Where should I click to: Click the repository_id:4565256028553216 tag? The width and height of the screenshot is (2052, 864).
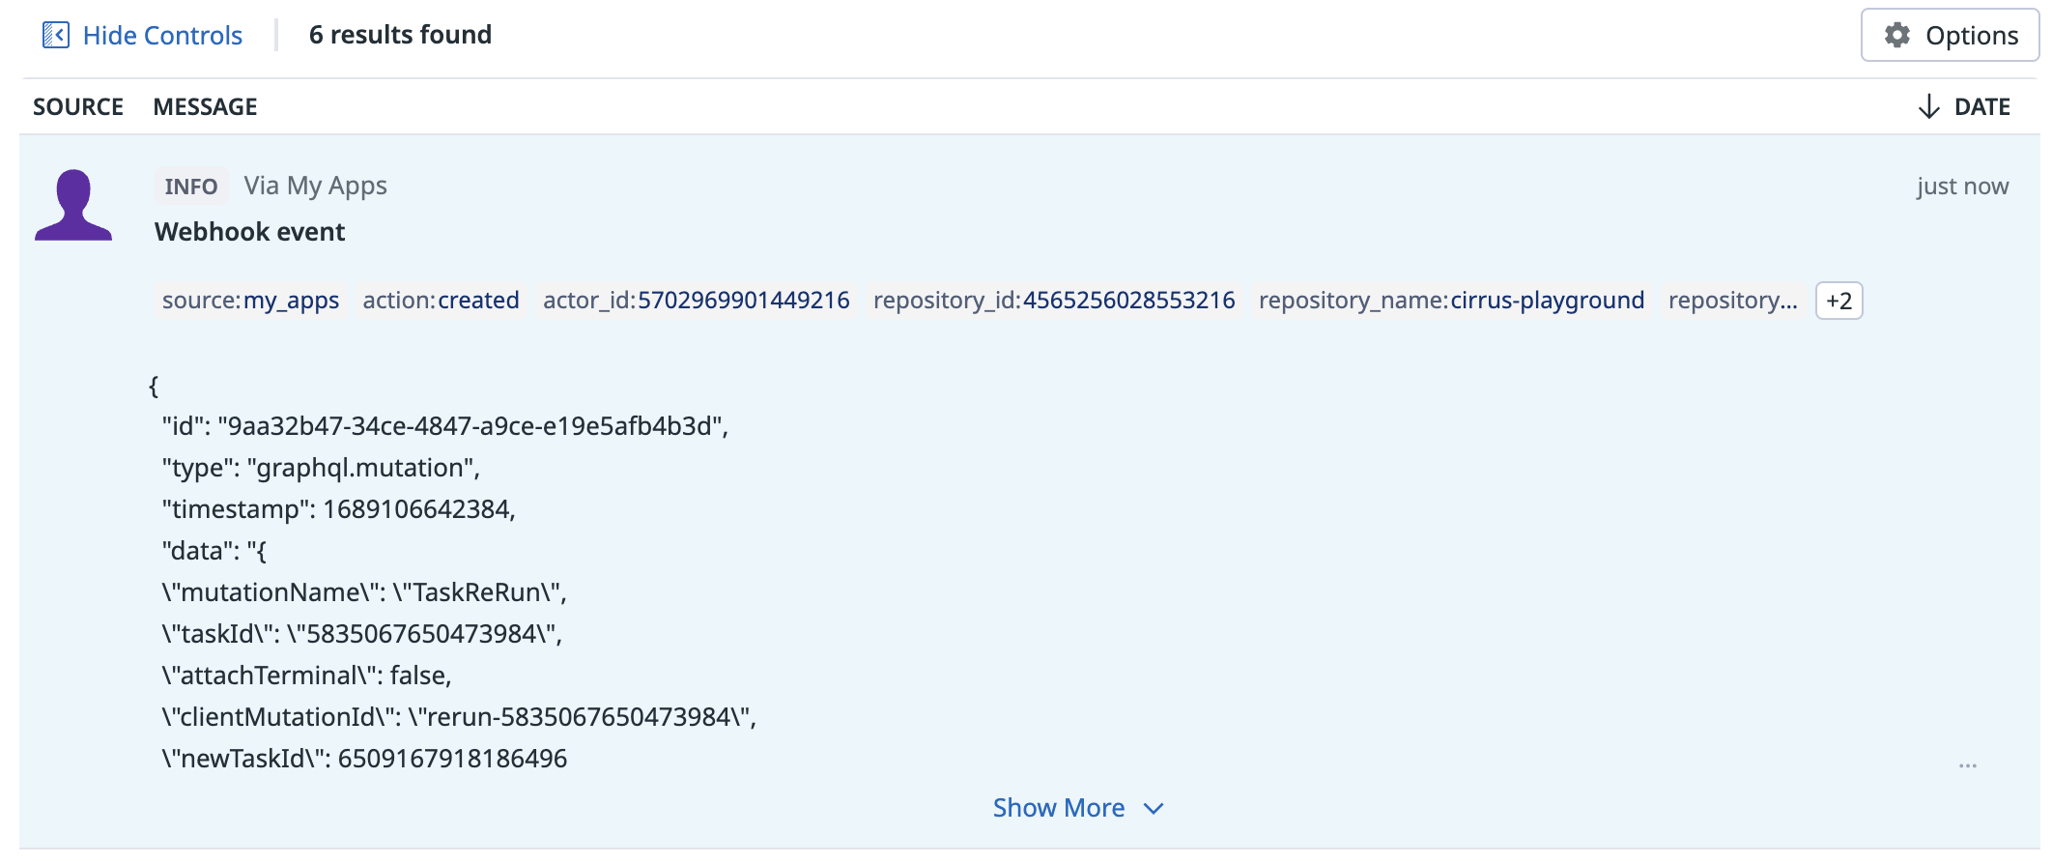click(x=1054, y=301)
